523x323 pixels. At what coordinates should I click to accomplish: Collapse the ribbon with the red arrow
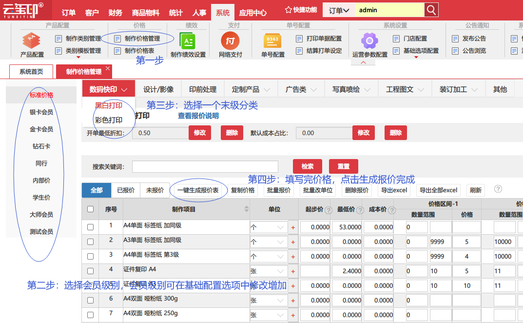click(x=363, y=62)
